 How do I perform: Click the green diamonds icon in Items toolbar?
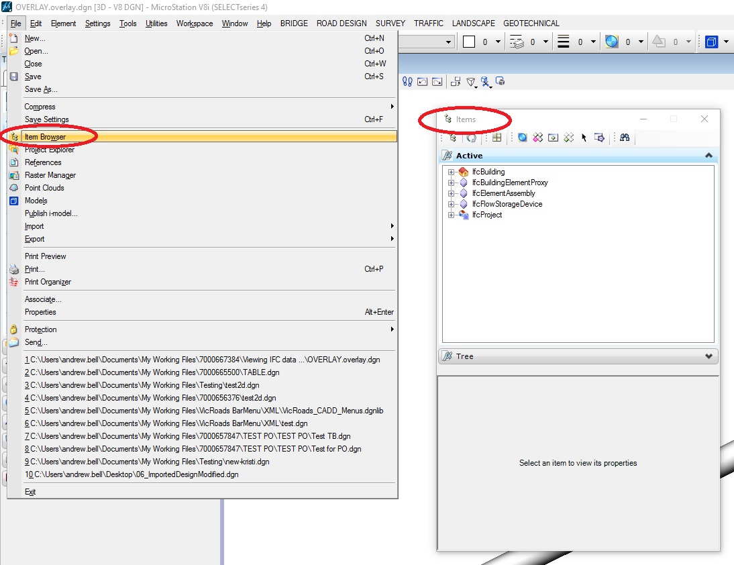568,138
